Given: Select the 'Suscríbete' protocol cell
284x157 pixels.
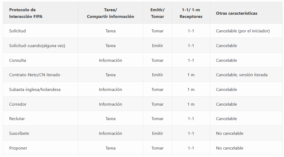Looking at the screenshot, I should [x=19, y=133].
